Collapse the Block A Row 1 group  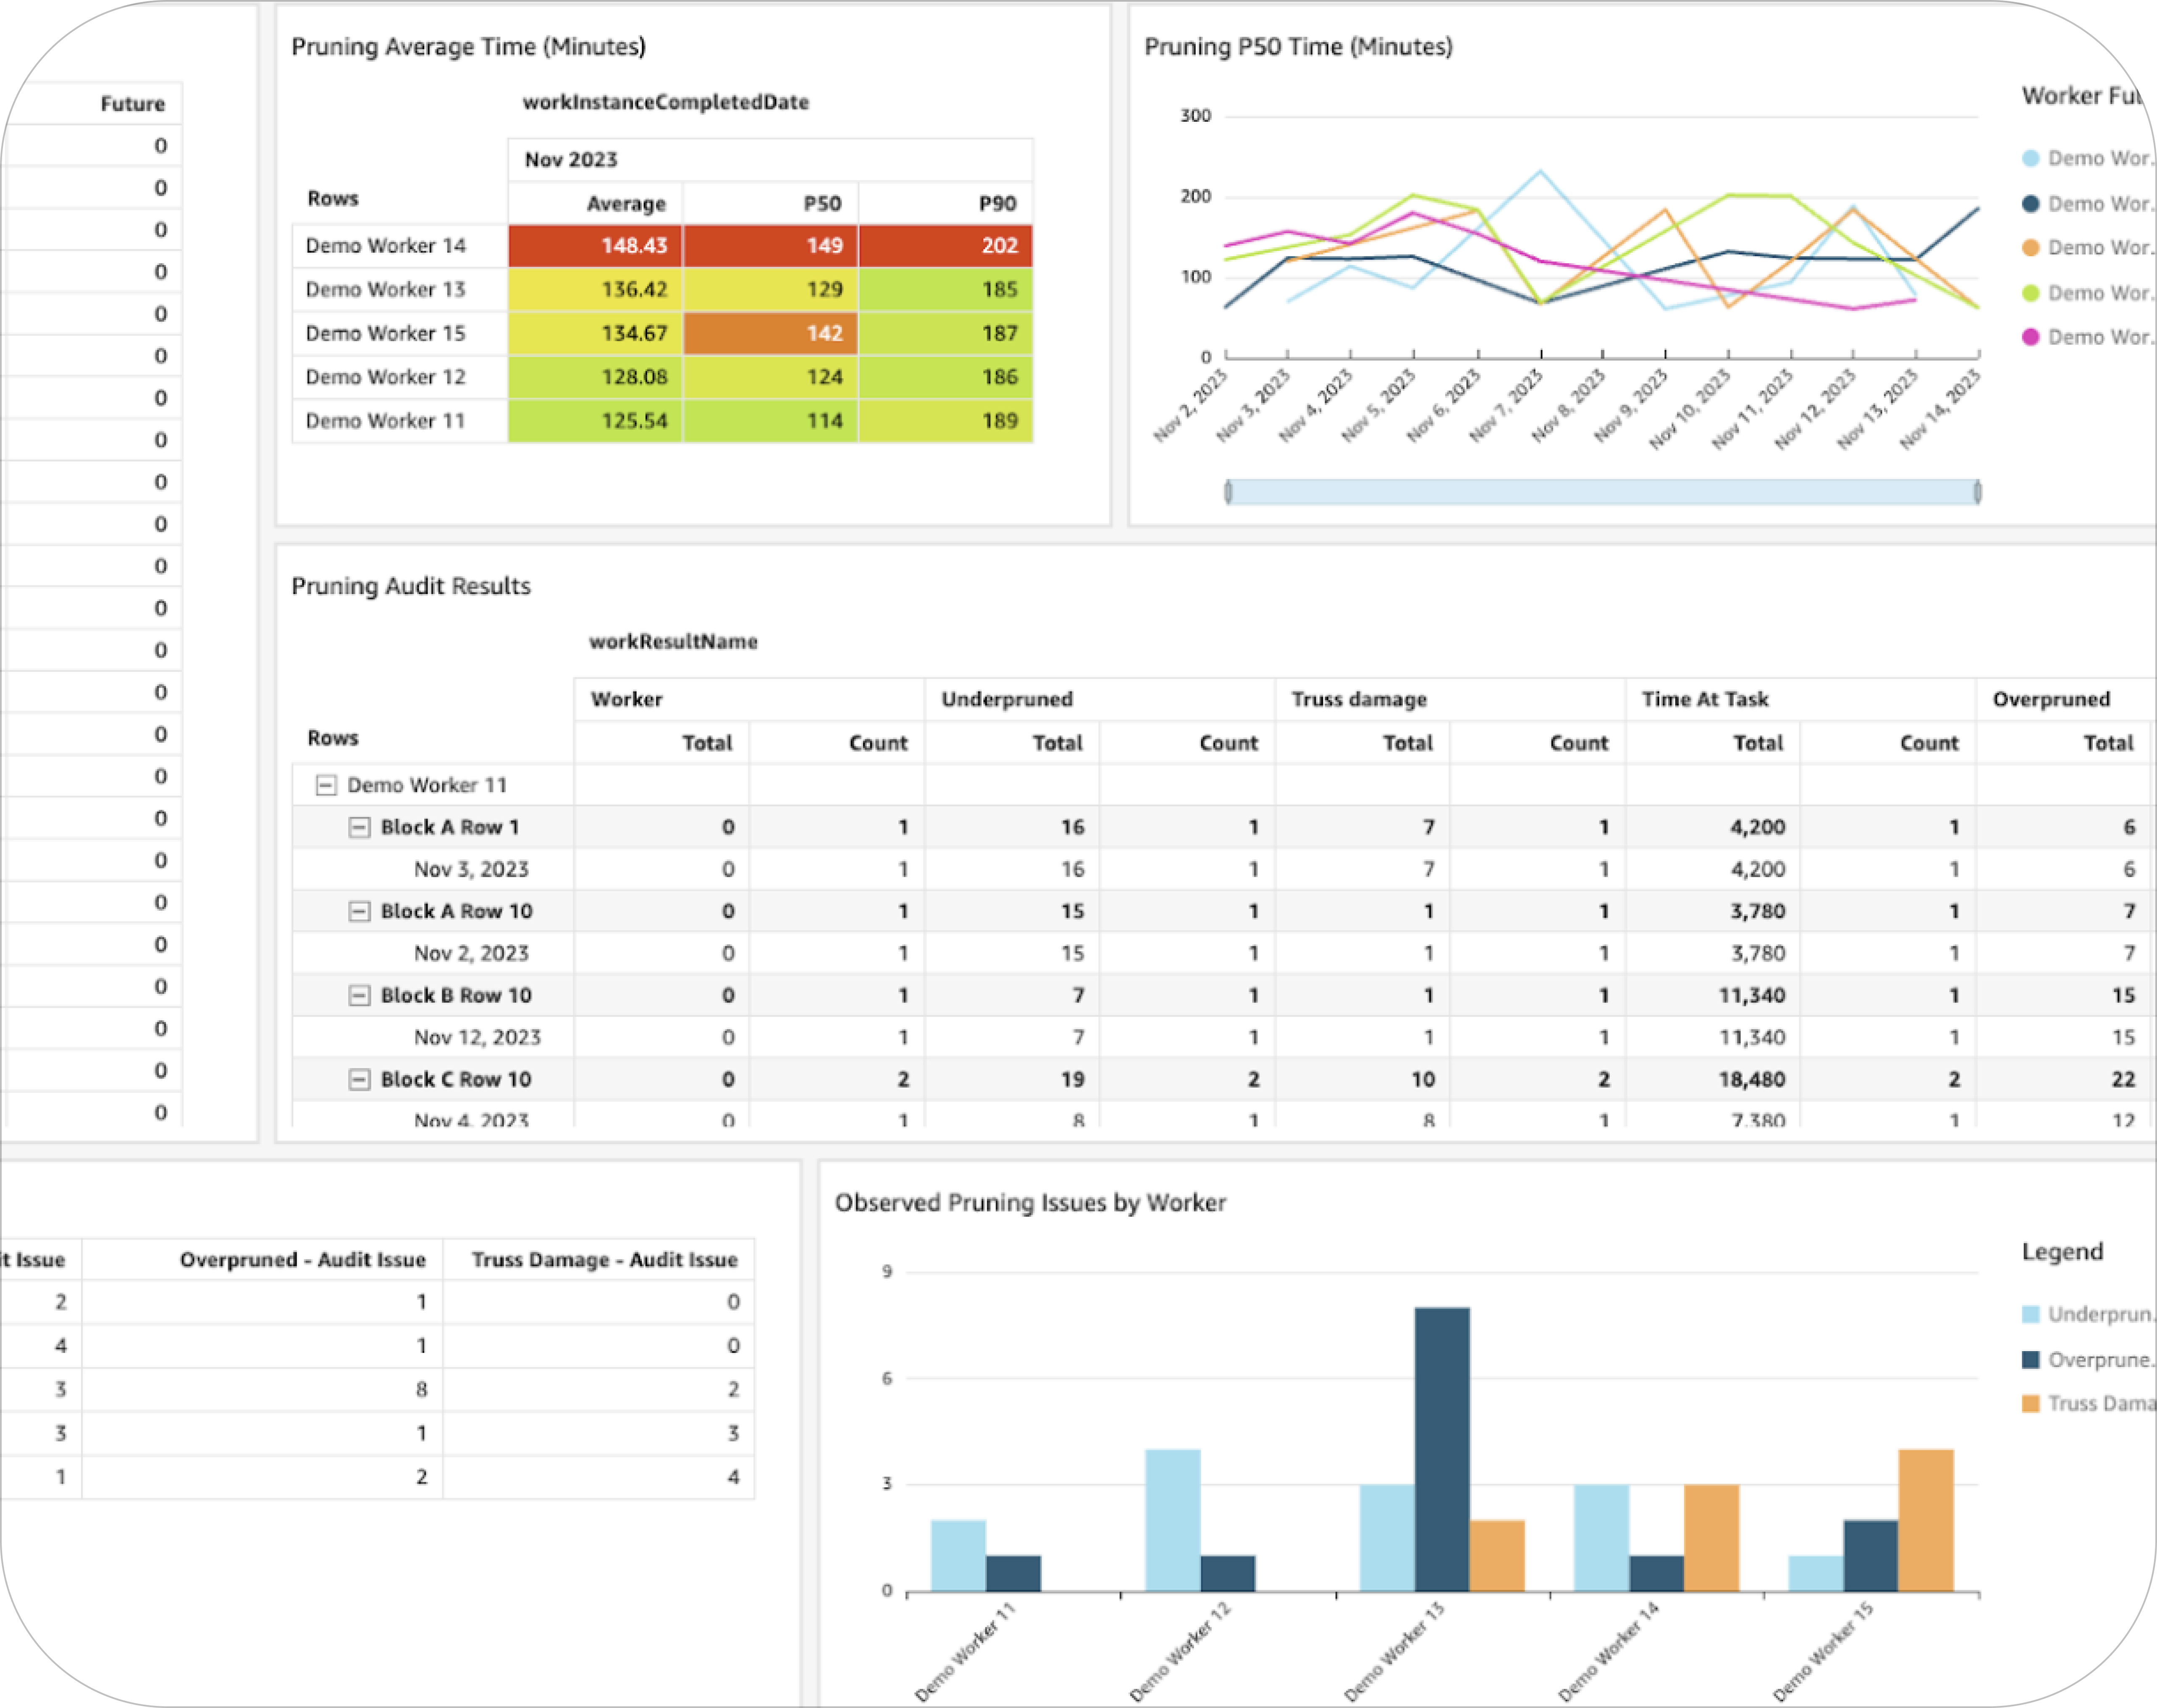[x=359, y=827]
